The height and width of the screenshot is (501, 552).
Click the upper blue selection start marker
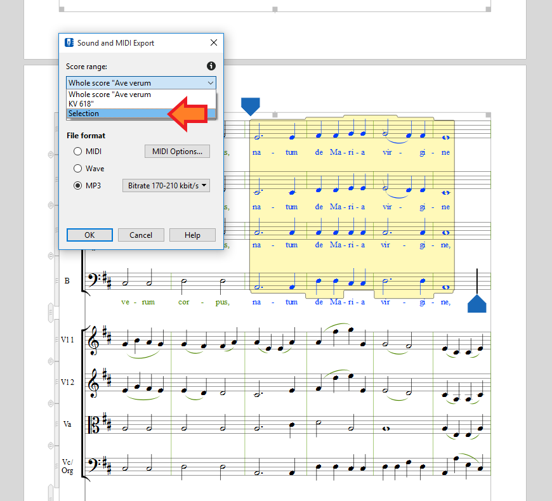tap(251, 106)
